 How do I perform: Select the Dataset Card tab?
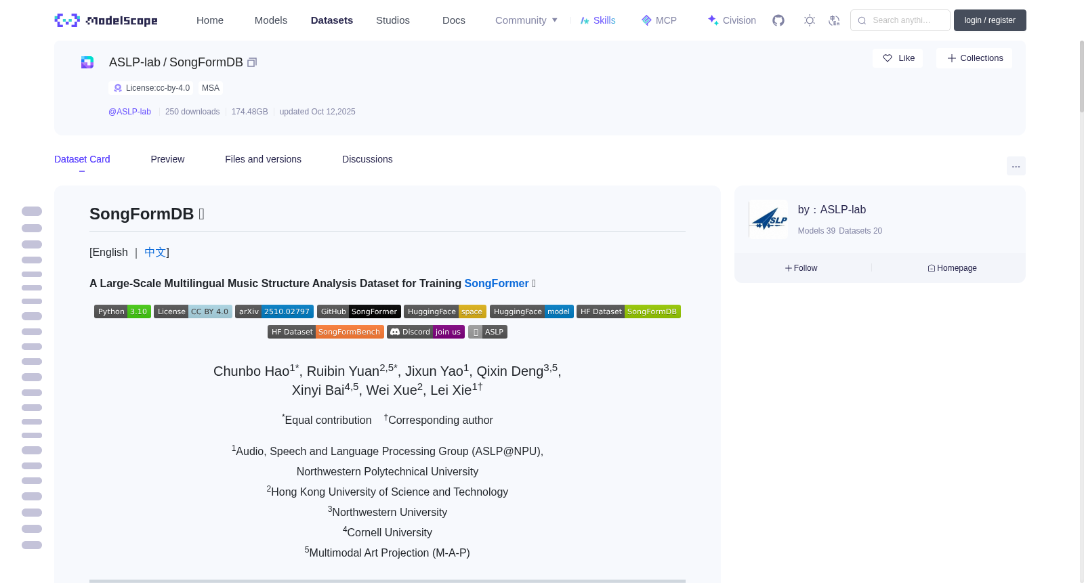click(82, 159)
